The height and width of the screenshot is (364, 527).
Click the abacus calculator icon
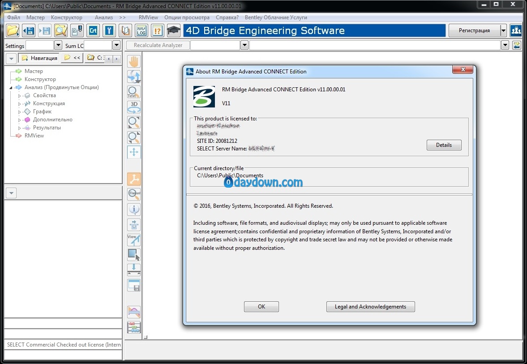point(134,327)
